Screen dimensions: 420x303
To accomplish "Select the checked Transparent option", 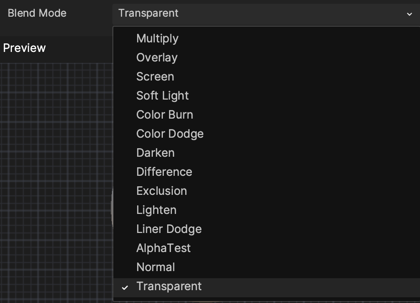I will point(267,287).
